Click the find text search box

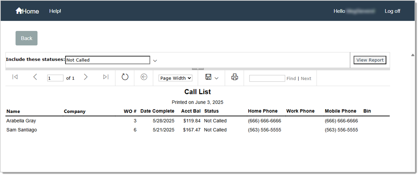[267, 78]
